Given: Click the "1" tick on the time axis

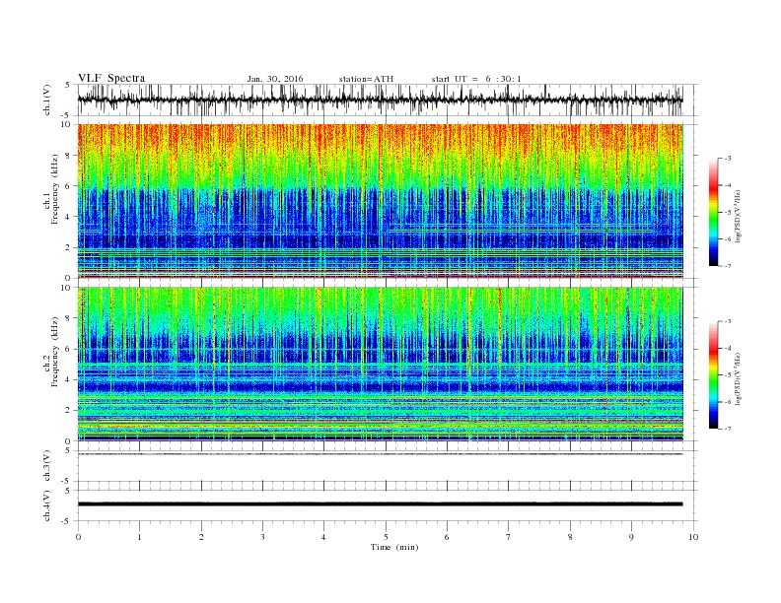Looking at the screenshot, I should tap(139, 537).
